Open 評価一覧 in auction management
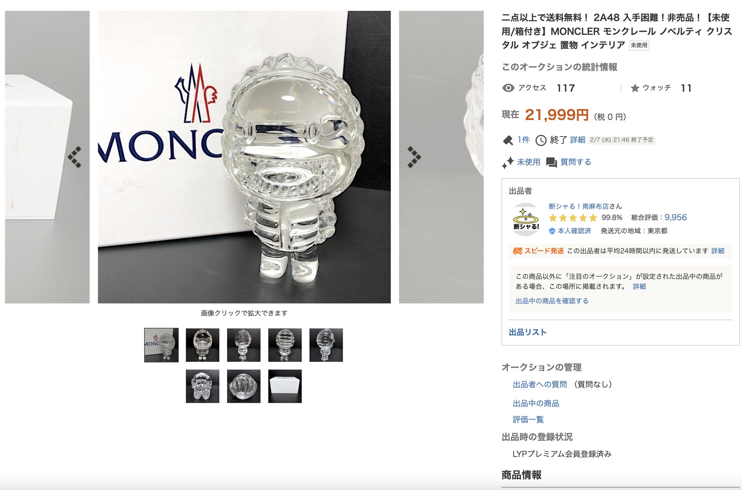Image resolution: width=742 pixels, height=490 pixels. point(528,419)
